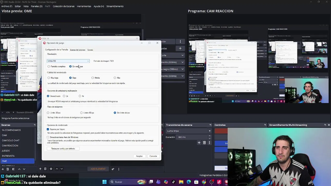Screen dimensions: 331x186
Task: Click ADD ELEMENT button
Action: [x=98, y=169]
